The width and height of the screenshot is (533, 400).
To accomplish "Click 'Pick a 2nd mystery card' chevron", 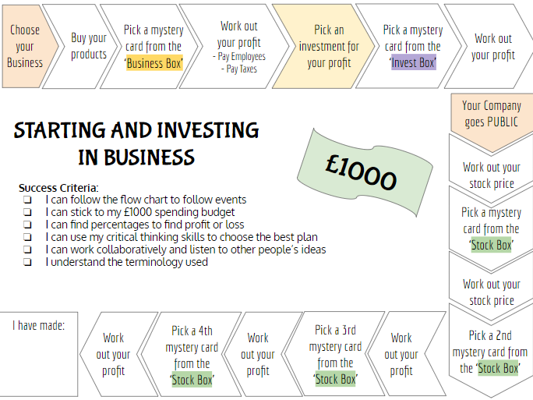I will [x=490, y=352].
